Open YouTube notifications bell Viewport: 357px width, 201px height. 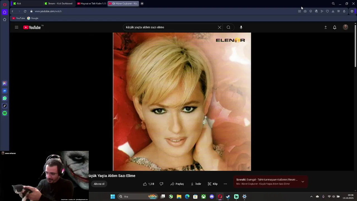[x=335, y=27]
